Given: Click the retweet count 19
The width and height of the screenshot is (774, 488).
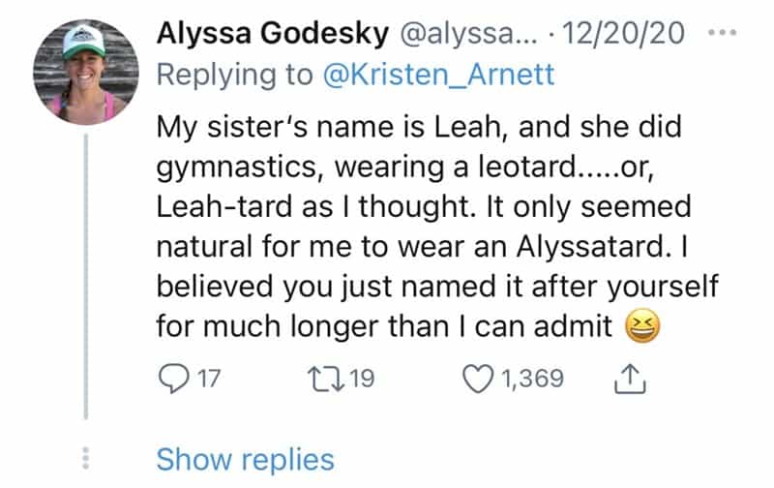Looking at the screenshot, I should (361, 379).
